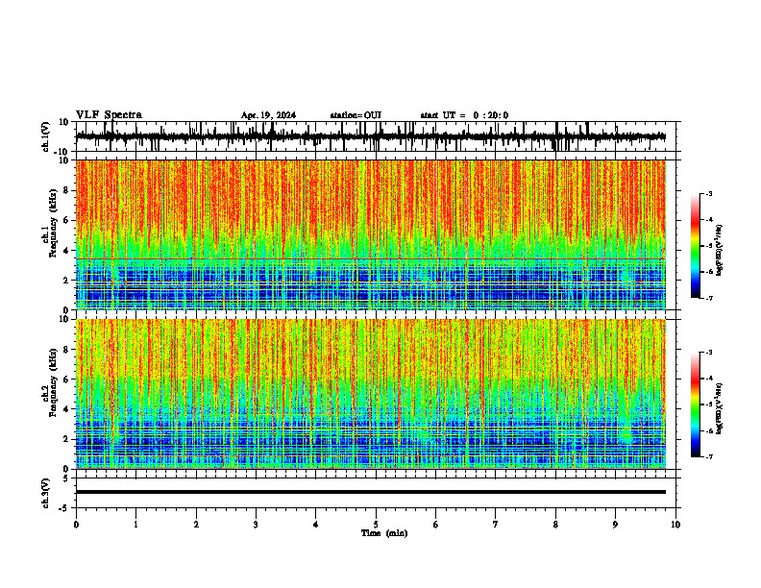
Task: Click the "6" kHz tick of ch.2 spectrogram
Action: click(x=66, y=380)
